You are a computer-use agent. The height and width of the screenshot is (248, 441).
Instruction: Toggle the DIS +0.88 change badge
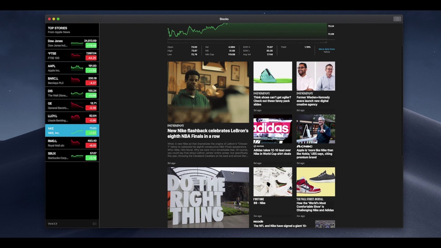(91, 95)
